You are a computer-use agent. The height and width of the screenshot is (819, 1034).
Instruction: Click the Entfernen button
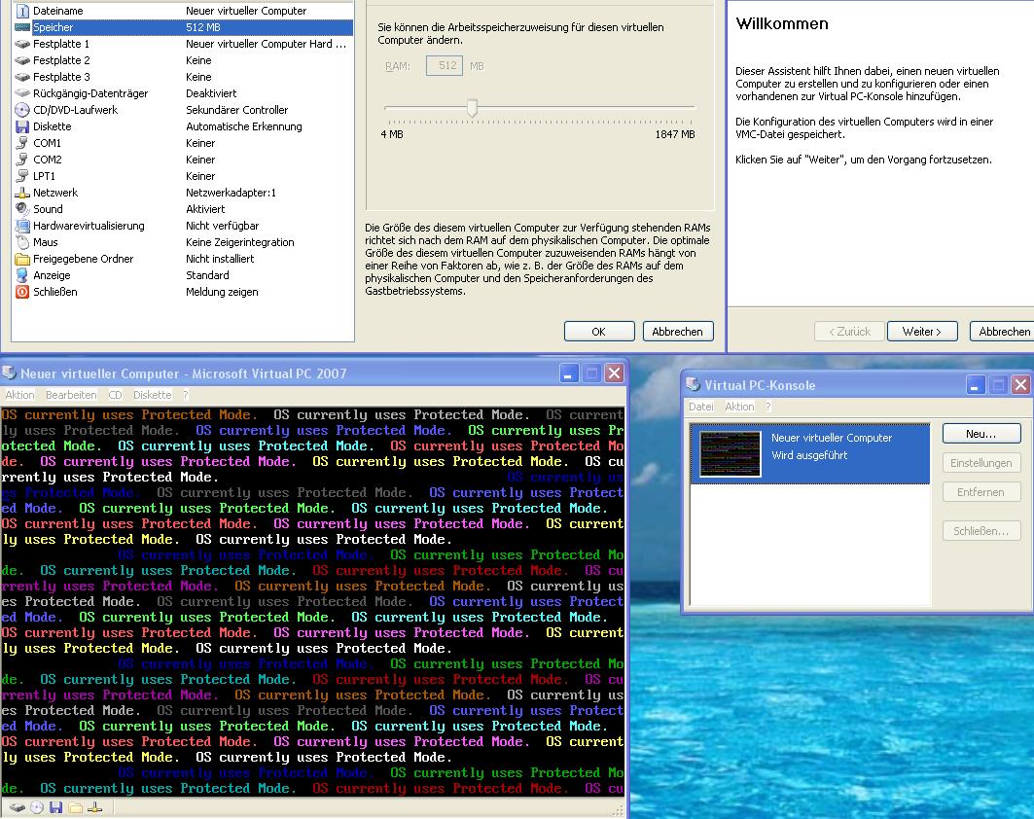pyautogui.click(x=981, y=492)
